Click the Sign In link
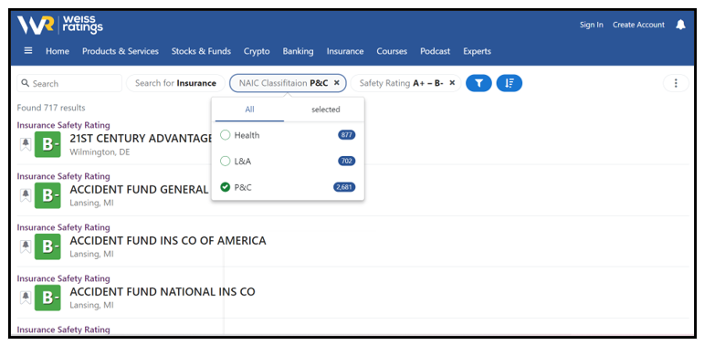 (x=592, y=25)
